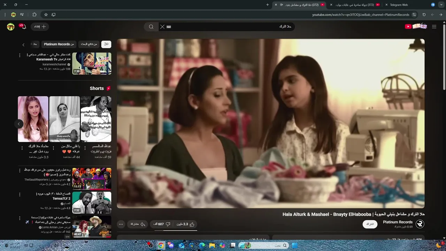Click the Create (إنشاء) button
Screen dimensions: 446x251
(x=40, y=26)
